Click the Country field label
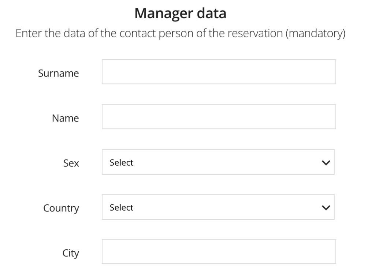The image size is (375, 279). pyautogui.click(x=61, y=208)
